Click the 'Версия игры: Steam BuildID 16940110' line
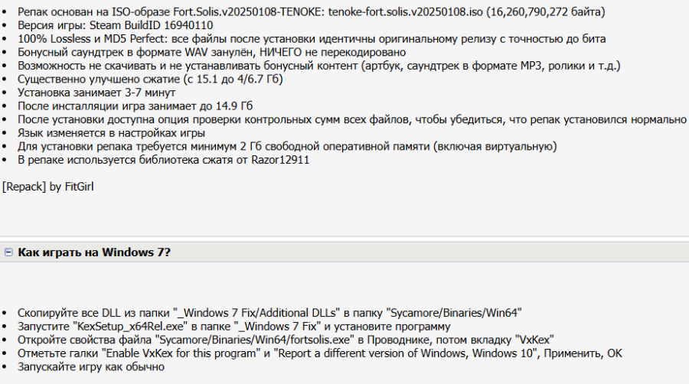This screenshot has width=689, height=384. click(115, 25)
